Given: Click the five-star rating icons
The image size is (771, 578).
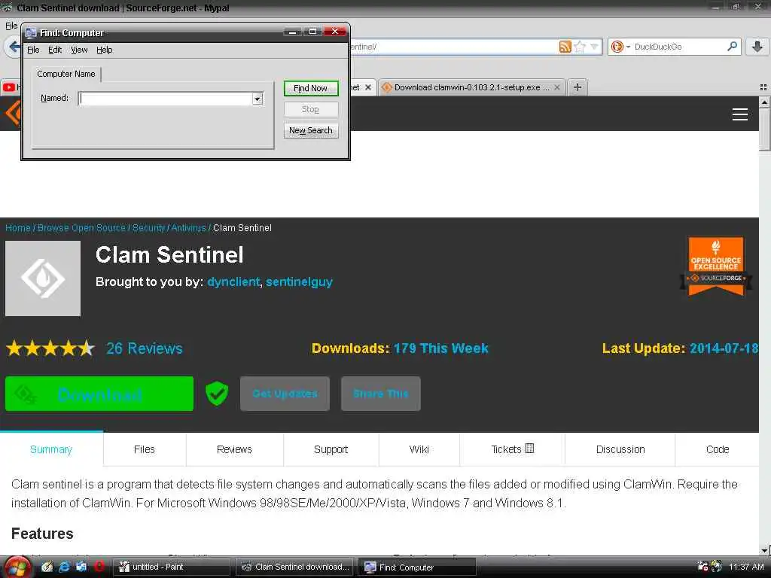Looking at the screenshot, I should point(50,348).
